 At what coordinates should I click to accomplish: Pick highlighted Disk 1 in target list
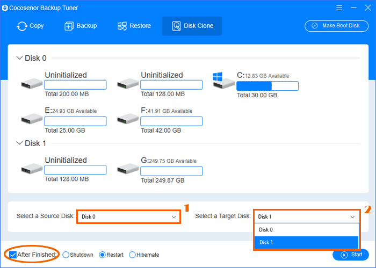pyautogui.click(x=307, y=242)
